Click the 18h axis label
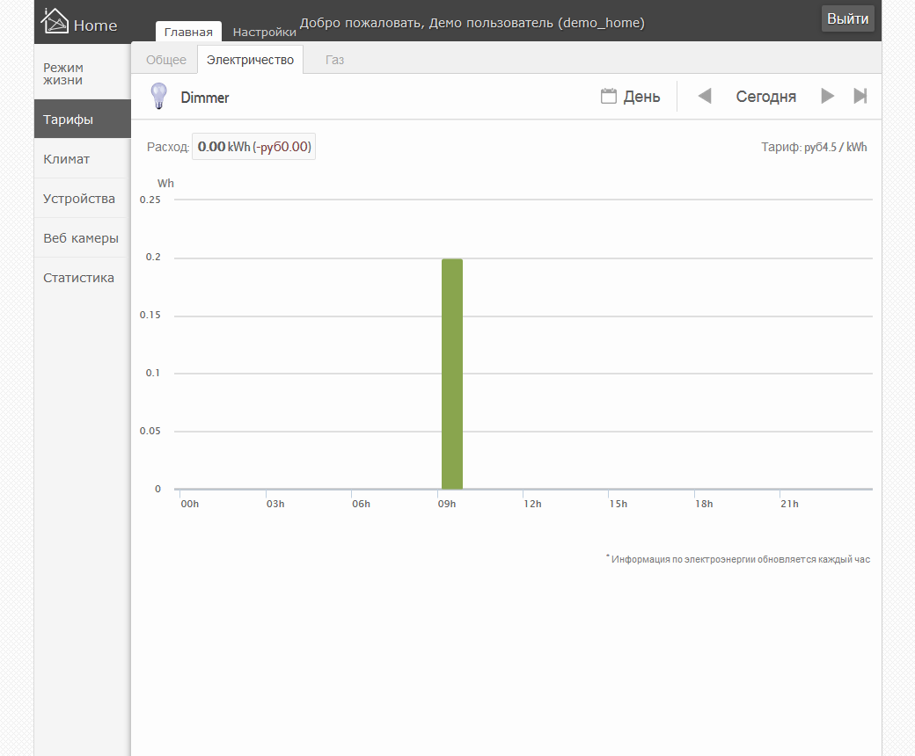The height and width of the screenshot is (756, 915). pyautogui.click(x=704, y=504)
